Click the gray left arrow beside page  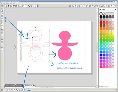(x=14, y=47)
